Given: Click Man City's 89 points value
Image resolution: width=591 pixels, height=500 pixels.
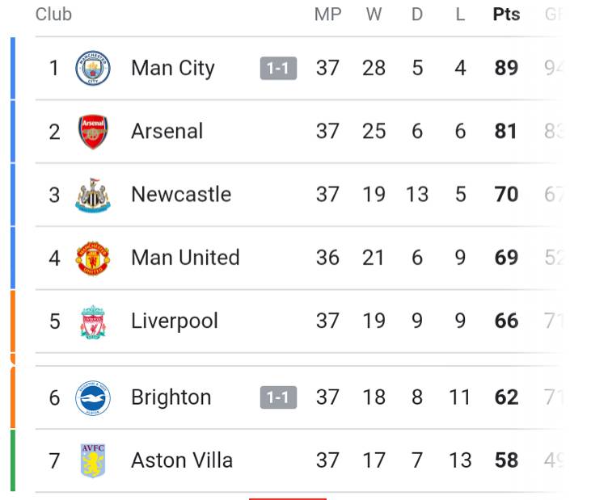Looking at the screenshot, I should pos(506,68).
